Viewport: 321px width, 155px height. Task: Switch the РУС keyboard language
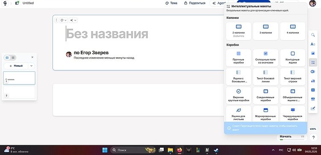click(x=281, y=150)
